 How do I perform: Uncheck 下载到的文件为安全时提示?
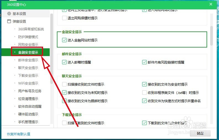[x=144, y=123]
